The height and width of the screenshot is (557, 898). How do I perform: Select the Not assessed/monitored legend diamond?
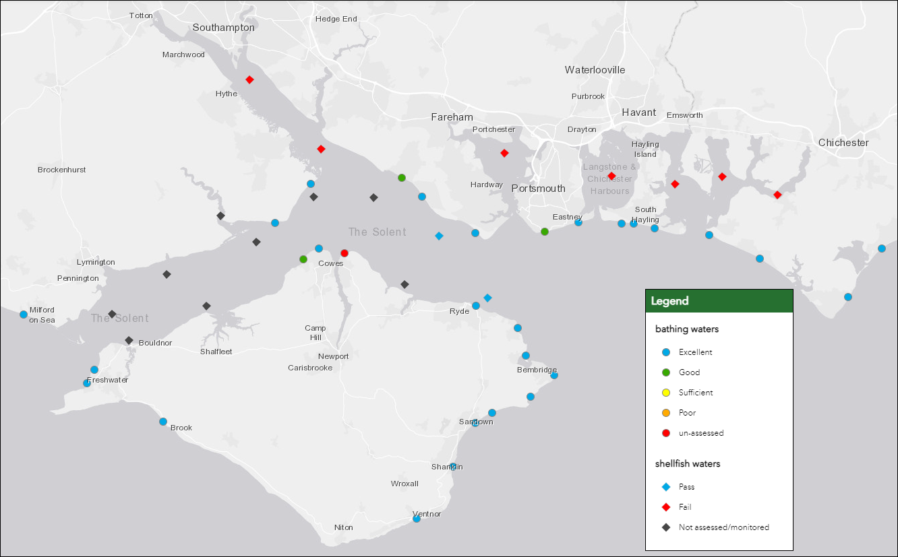666,527
